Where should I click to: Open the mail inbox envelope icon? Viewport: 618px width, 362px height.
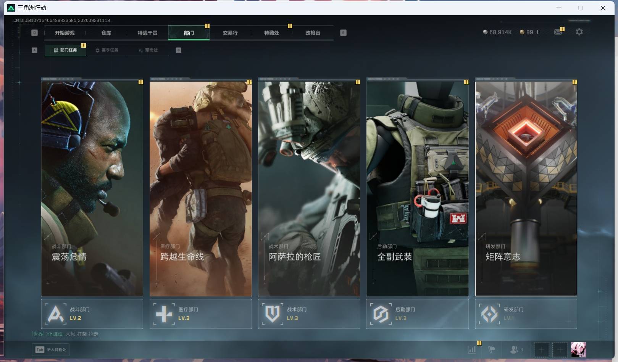[x=558, y=32]
